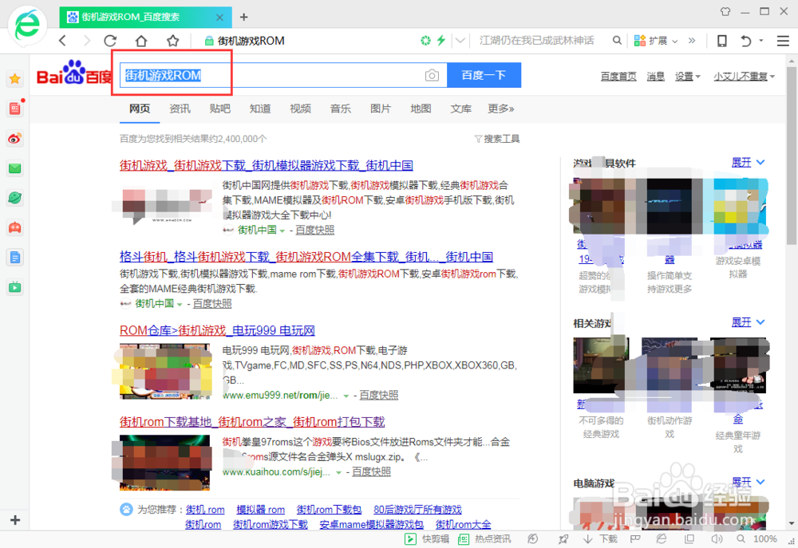Click thumbnail of the kuaihou.com result
The image size is (798, 548).
pos(165,462)
